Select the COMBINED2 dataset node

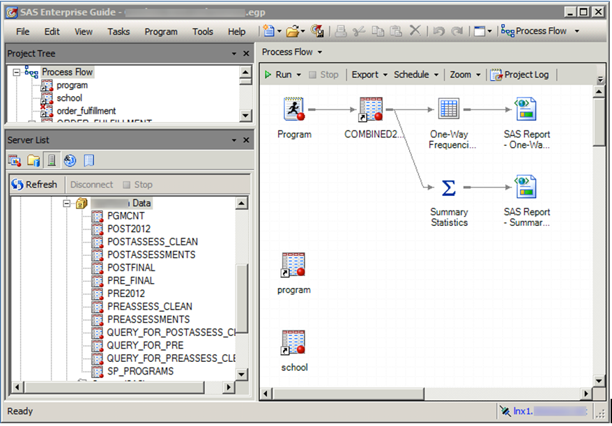[x=370, y=109]
